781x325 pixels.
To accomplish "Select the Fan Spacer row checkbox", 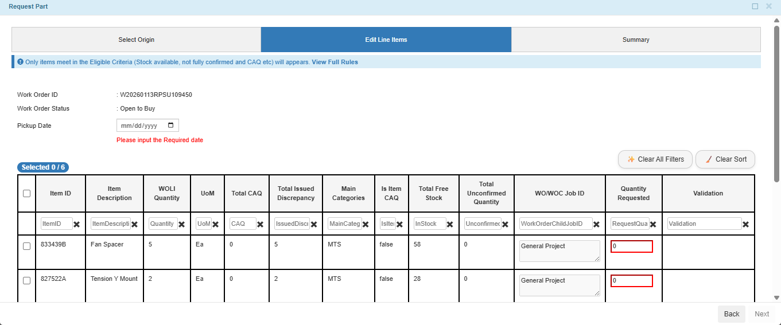I will pos(26,246).
